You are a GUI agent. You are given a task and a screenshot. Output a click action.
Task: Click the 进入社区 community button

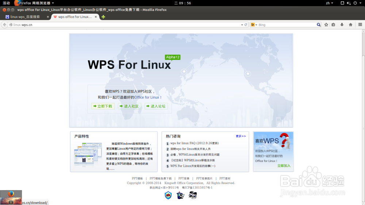(x=129, y=106)
